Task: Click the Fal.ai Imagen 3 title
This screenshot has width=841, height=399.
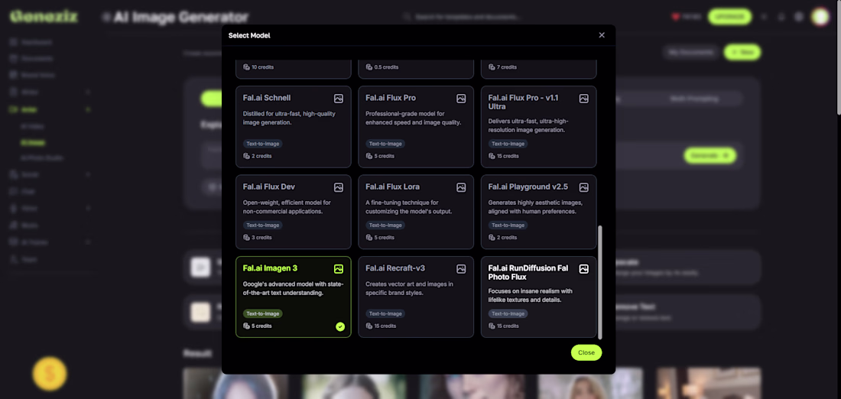Action: point(270,268)
